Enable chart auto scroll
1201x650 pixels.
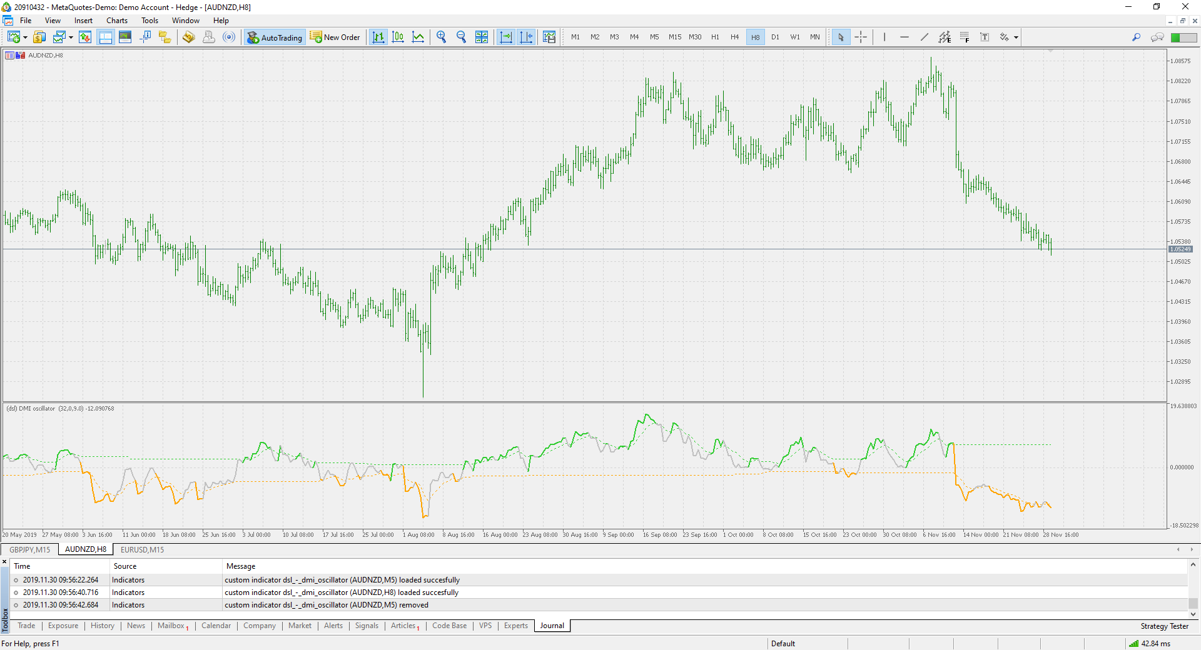click(506, 37)
